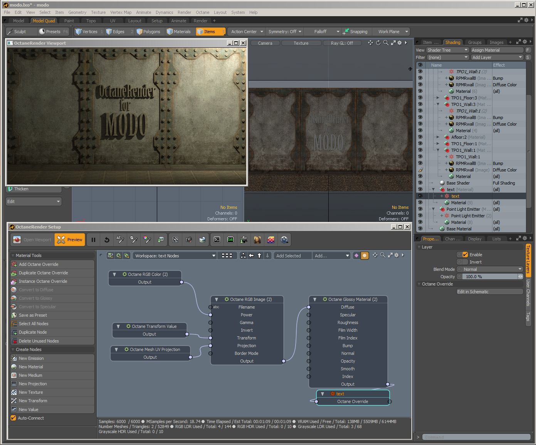Pause the Octane render
This screenshot has height=445, width=536.
(x=93, y=240)
